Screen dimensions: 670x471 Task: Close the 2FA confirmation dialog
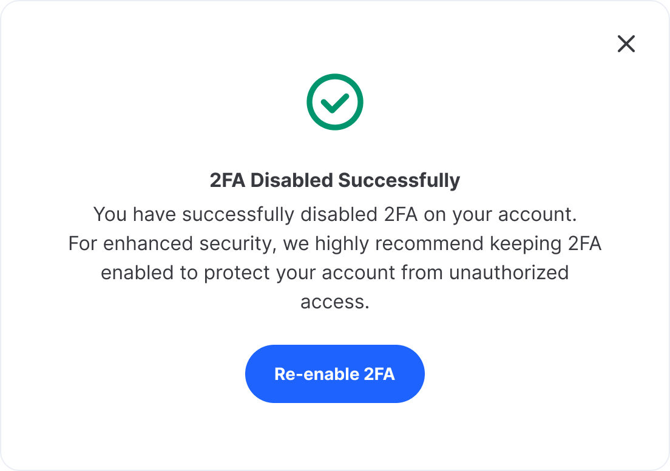tap(626, 44)
